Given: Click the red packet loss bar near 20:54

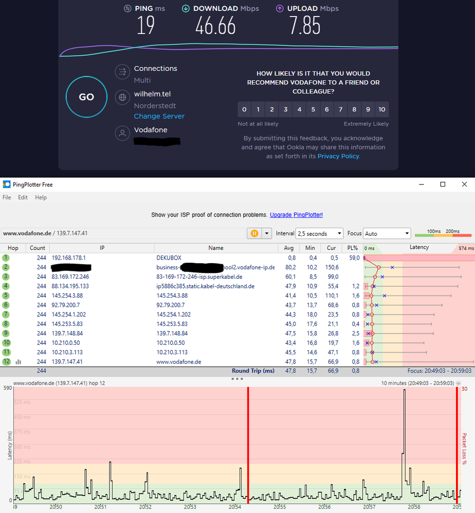Looking at the screenshot, I should click(248, 445).
